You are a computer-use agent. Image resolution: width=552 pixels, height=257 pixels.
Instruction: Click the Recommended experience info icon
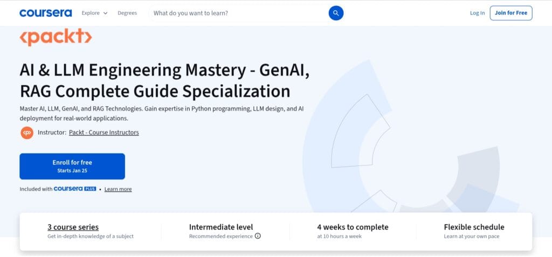coord(258,236)
